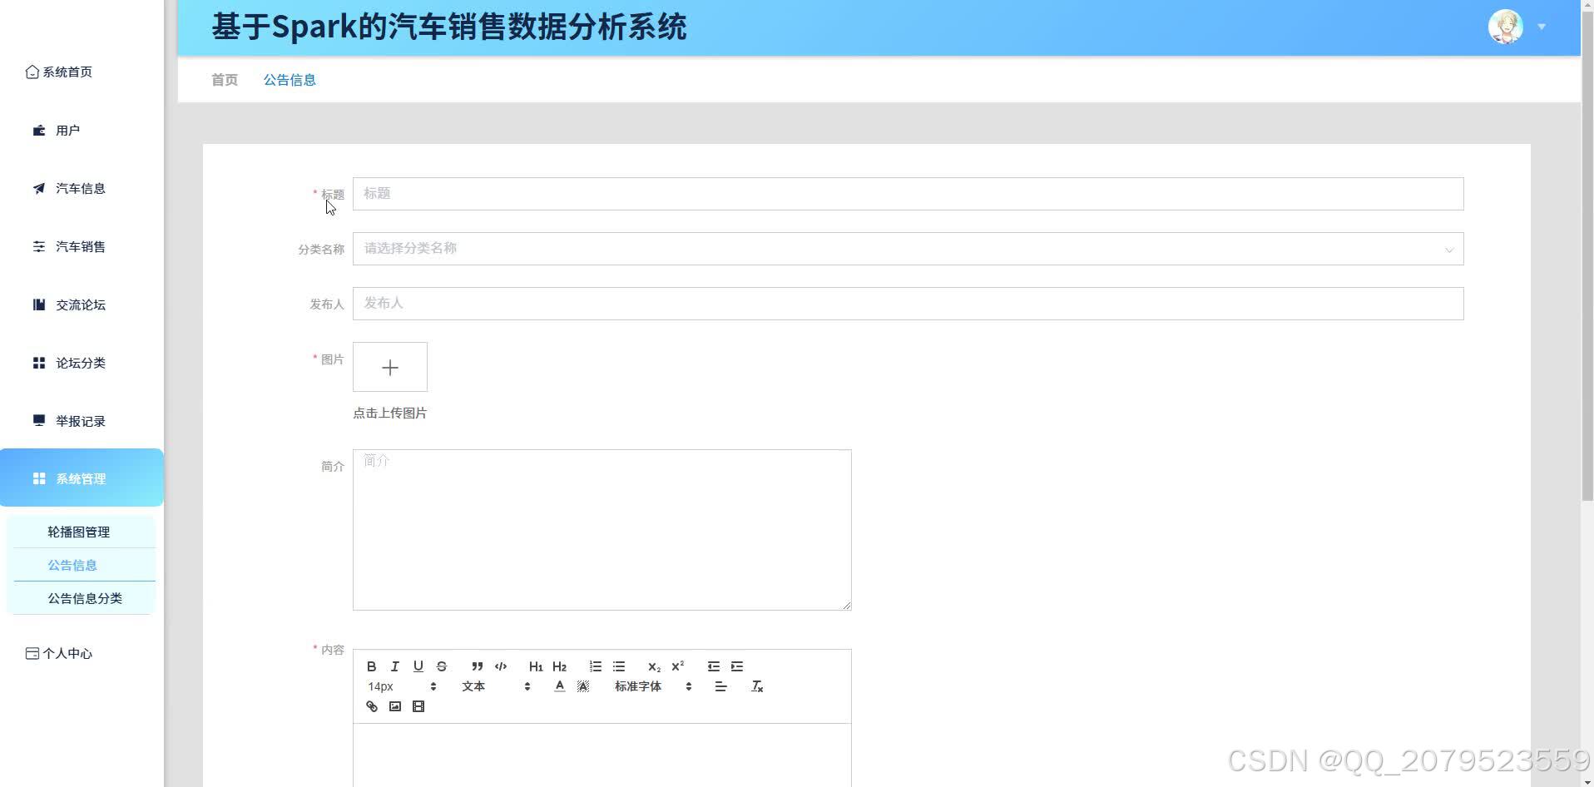Click inside the 内容 rich text area
Screen dimensions: 1594x787
(x=601, y=755)
